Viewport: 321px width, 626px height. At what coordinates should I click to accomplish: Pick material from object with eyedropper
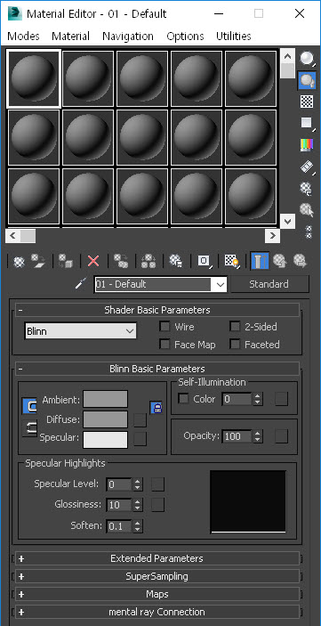pyautogui.click(x=81, y=284)
